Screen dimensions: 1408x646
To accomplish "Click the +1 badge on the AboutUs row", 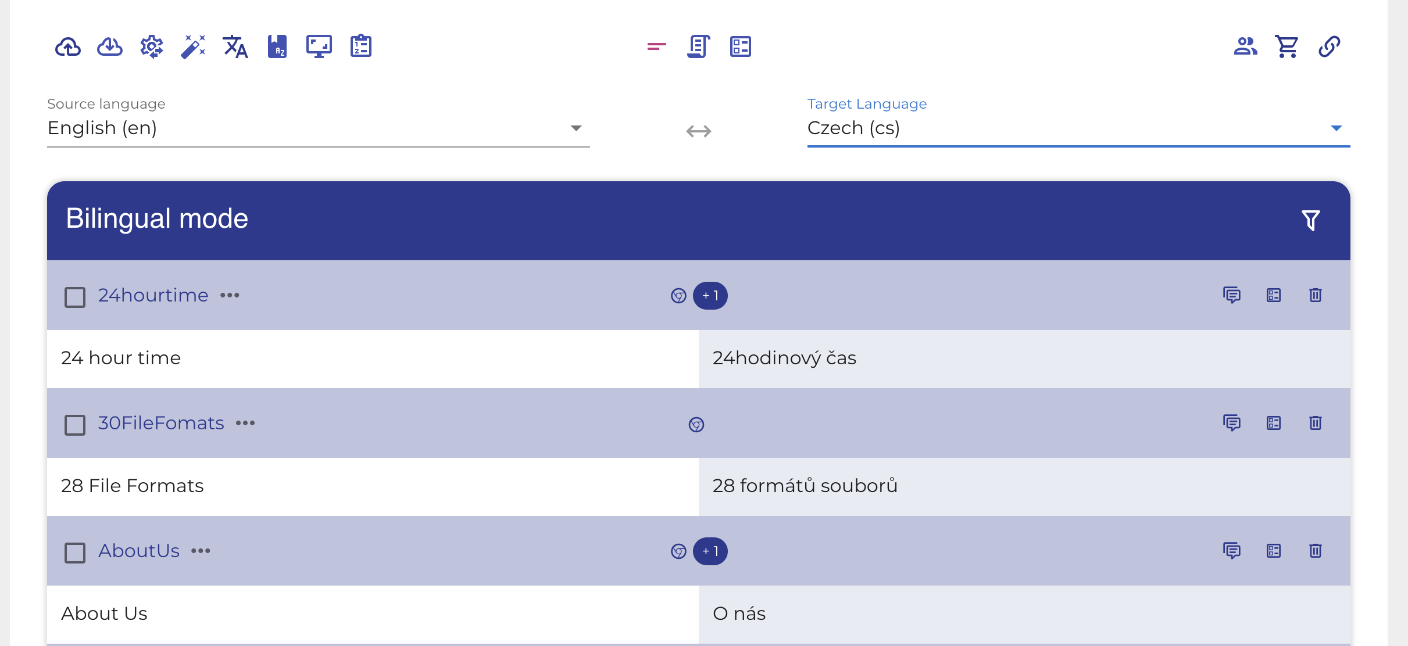I will (x=710, y=551).
